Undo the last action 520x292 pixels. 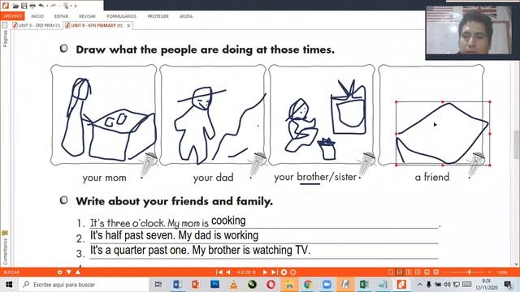coord(41,6)
